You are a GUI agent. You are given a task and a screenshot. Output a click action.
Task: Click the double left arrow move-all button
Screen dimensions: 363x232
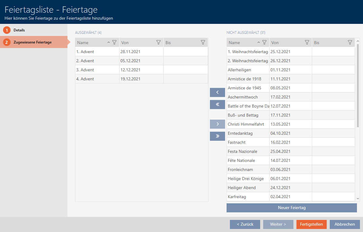pyautogui.click(x=217, y=105)
